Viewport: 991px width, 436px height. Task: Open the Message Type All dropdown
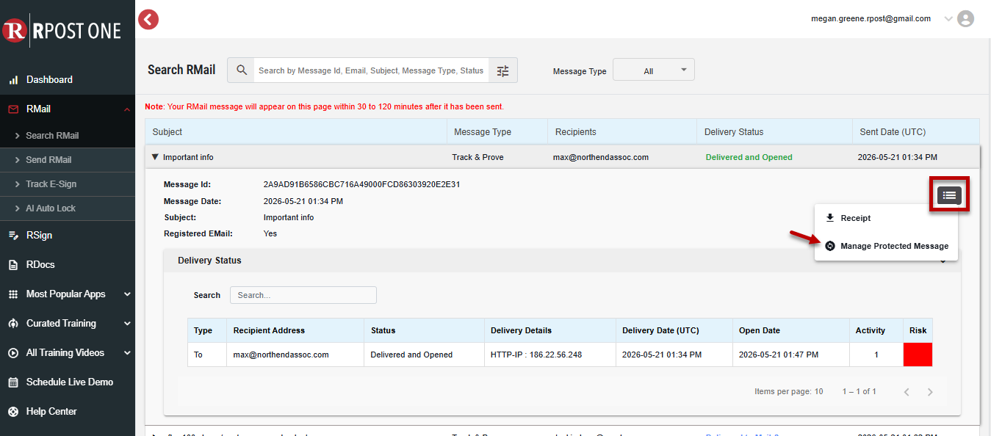pyautogui.click(x=654, y=70)
